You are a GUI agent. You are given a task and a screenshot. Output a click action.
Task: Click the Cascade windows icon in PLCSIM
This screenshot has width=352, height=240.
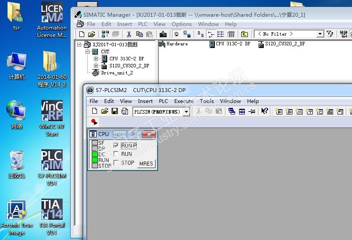point(232,111)
